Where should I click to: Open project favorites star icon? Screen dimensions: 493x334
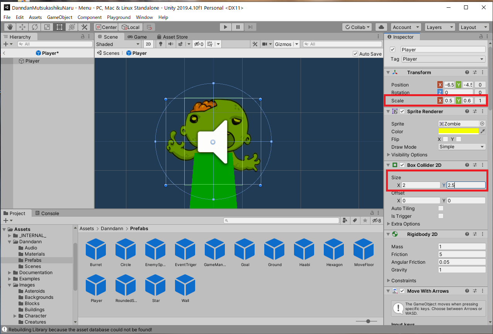click(365, 220)
